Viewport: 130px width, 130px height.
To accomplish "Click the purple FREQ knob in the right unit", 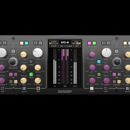I will pyautogui.click(x=106, y=81).
